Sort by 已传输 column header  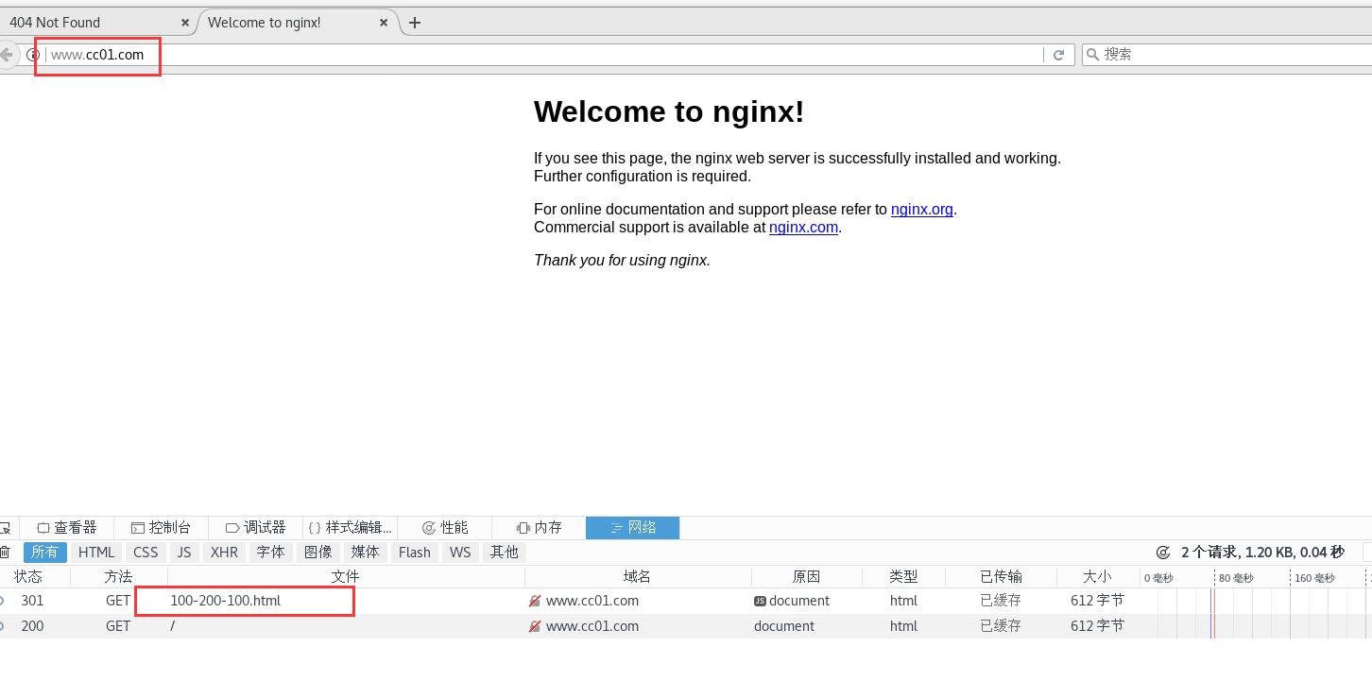(x=1001, y=576)
